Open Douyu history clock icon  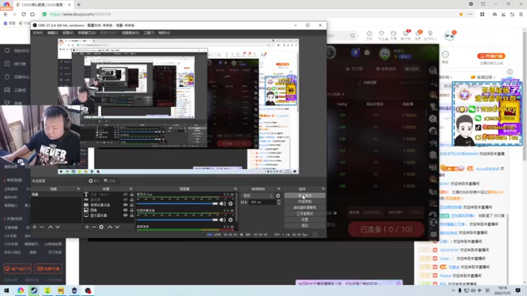370,35
